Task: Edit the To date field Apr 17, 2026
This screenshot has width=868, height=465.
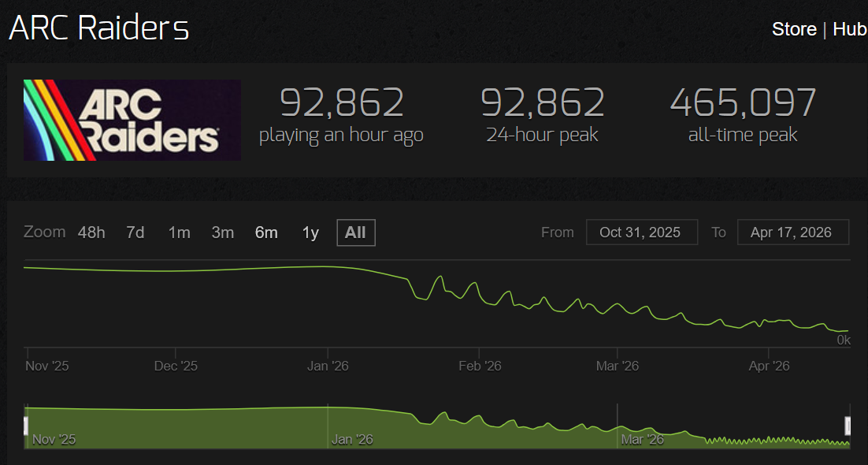Action: pos(792,232)
